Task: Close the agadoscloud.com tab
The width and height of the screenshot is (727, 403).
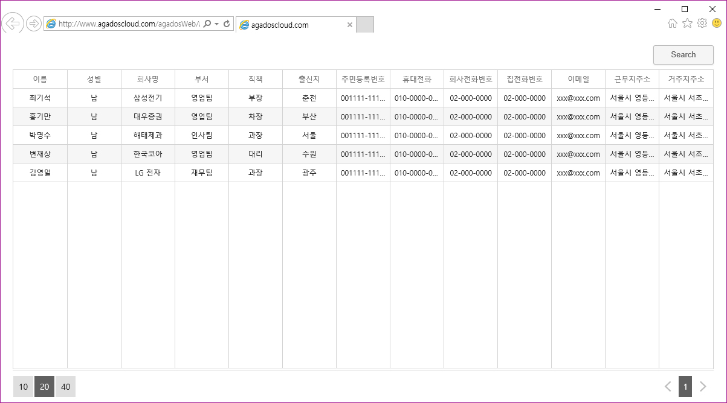Action: [x=349, y=25]
